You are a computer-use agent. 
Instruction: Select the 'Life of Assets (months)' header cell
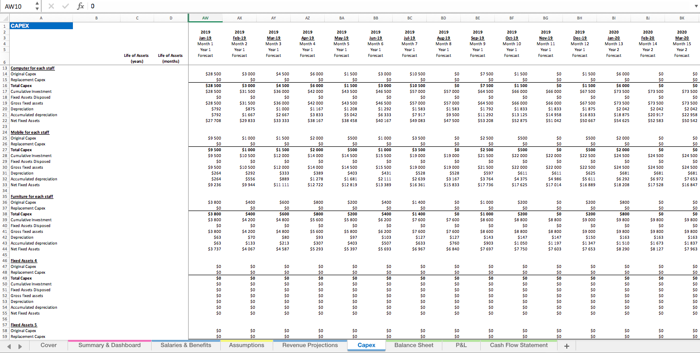click(x=171, y=58)
